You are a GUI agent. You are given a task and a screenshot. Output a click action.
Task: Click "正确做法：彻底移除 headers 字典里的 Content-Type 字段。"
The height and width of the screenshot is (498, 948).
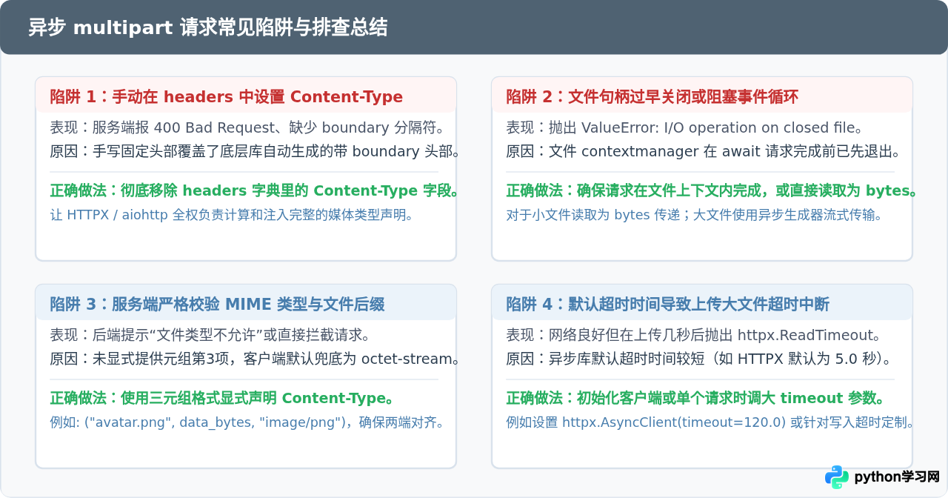pos(255,190)
